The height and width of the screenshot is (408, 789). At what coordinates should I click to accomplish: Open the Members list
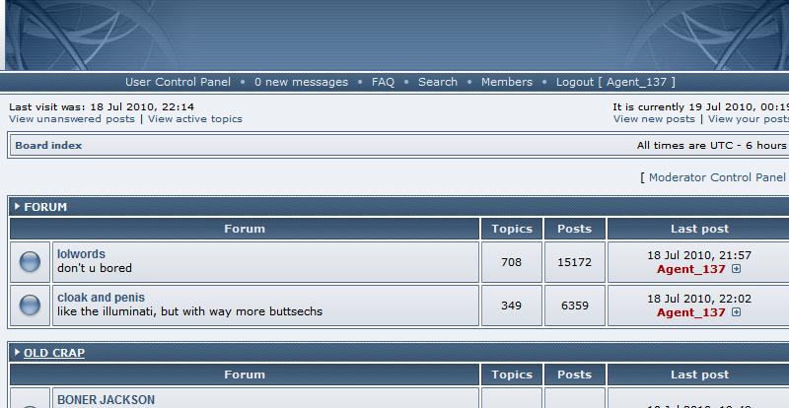click(507, 82)
